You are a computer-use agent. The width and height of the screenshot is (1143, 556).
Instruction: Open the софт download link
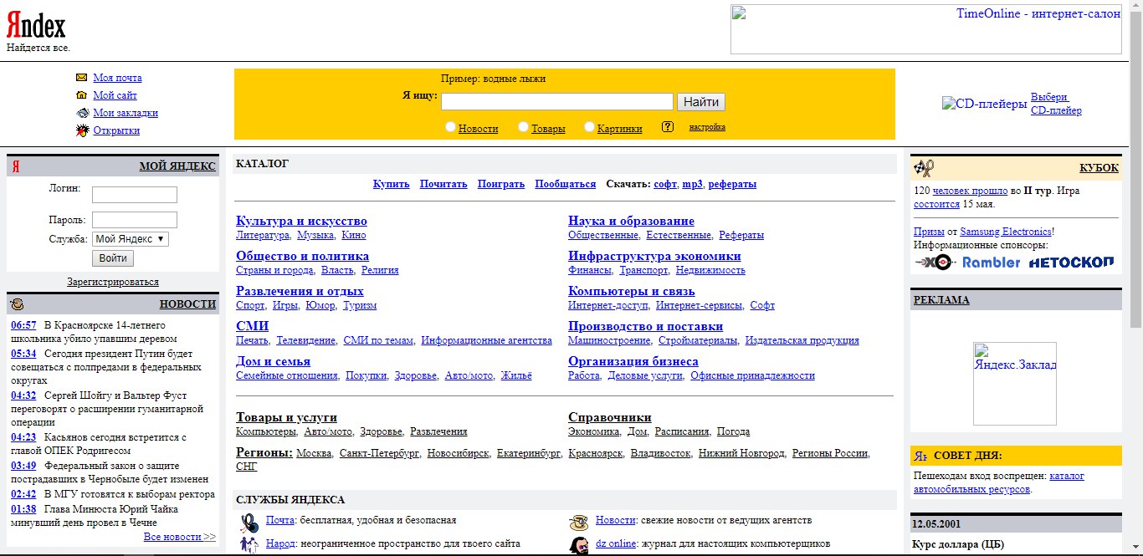665,184
